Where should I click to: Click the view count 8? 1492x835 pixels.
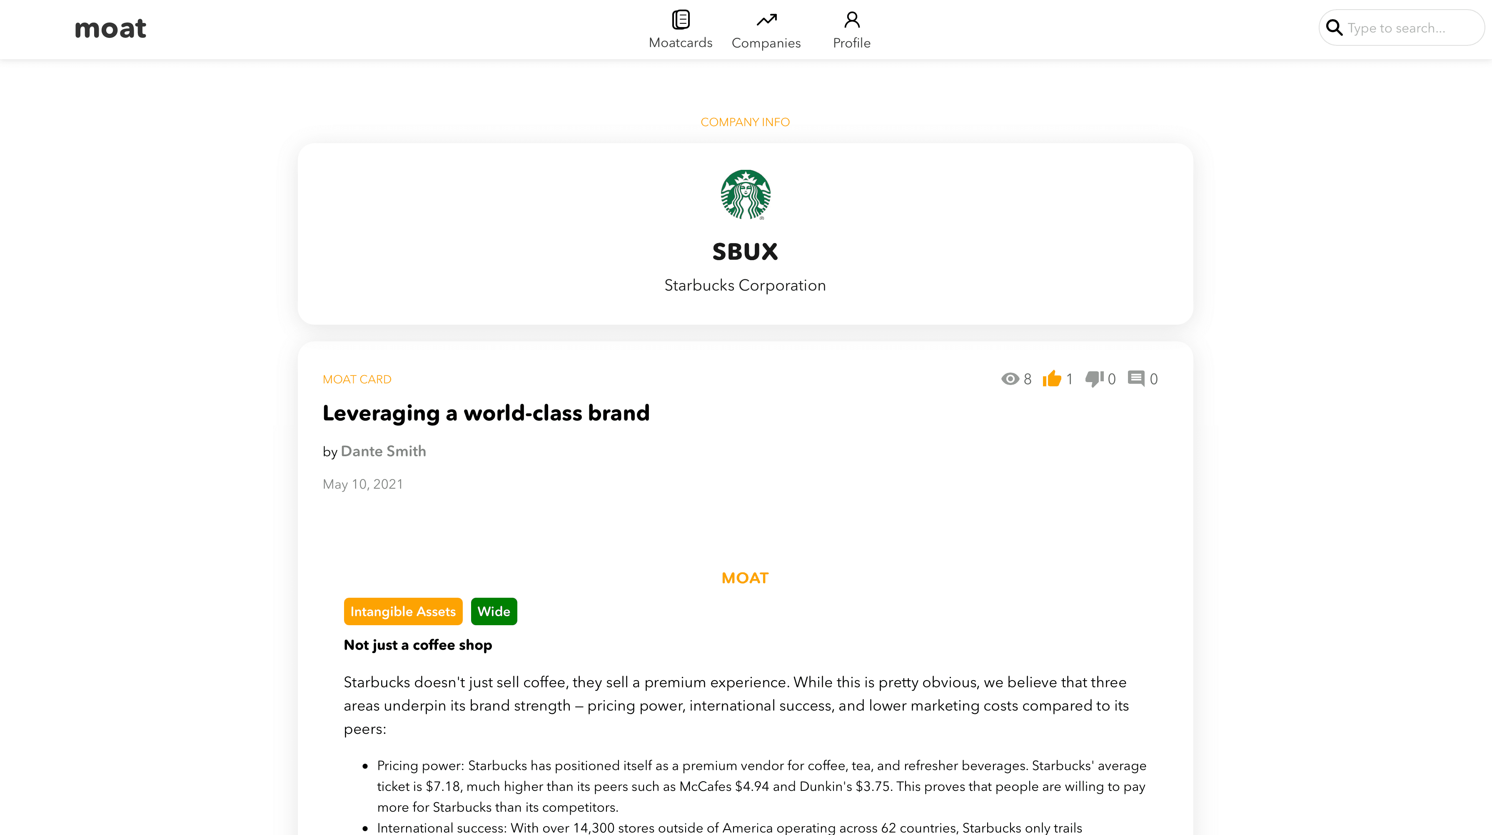click(x=1028, y=379)
